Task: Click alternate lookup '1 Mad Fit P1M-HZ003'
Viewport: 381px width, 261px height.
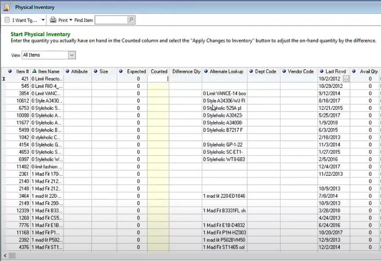Action: [224, 232]
